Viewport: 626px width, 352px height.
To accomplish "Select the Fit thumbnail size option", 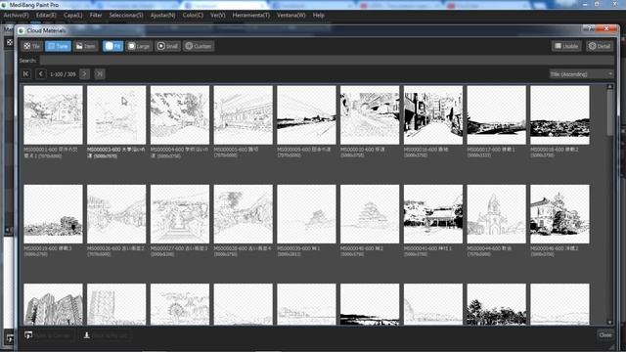I will tap(113, 46).
